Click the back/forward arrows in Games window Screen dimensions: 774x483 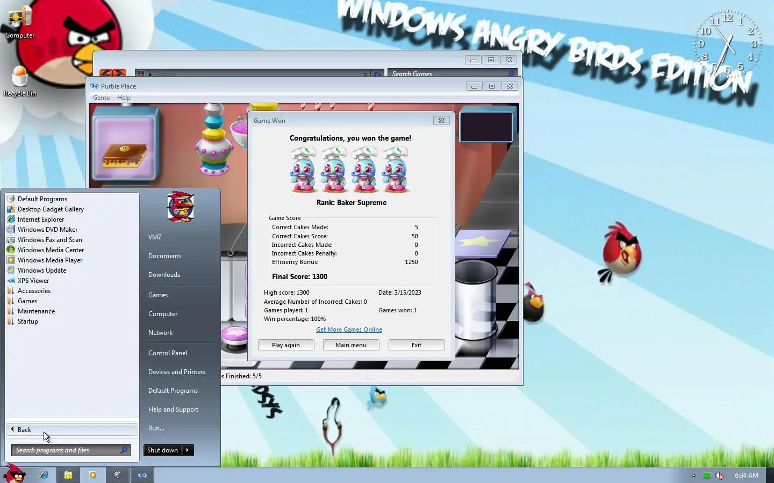[x=112, y=73]
